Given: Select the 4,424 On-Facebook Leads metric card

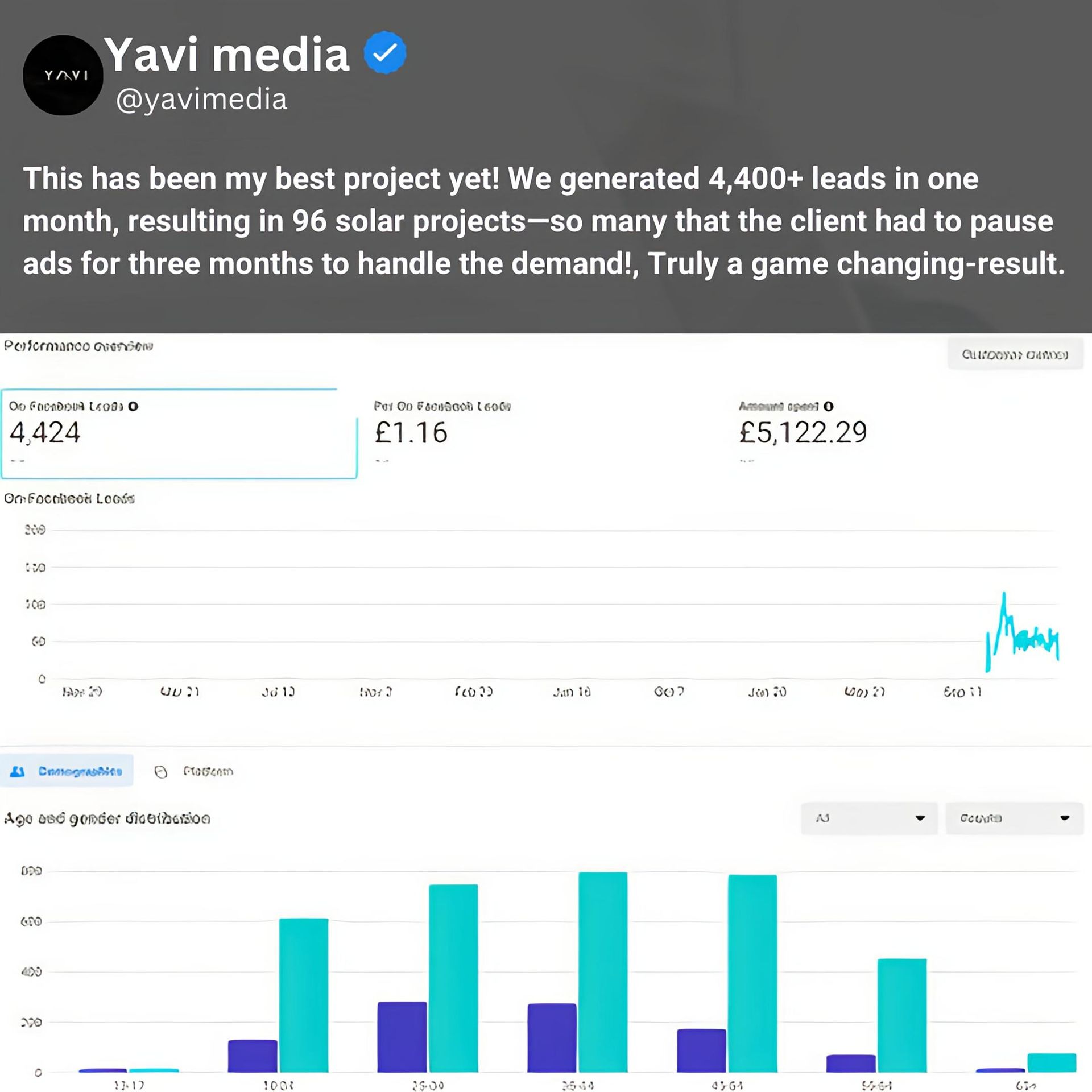Looking at the screenshot, I should pos(179,434).
